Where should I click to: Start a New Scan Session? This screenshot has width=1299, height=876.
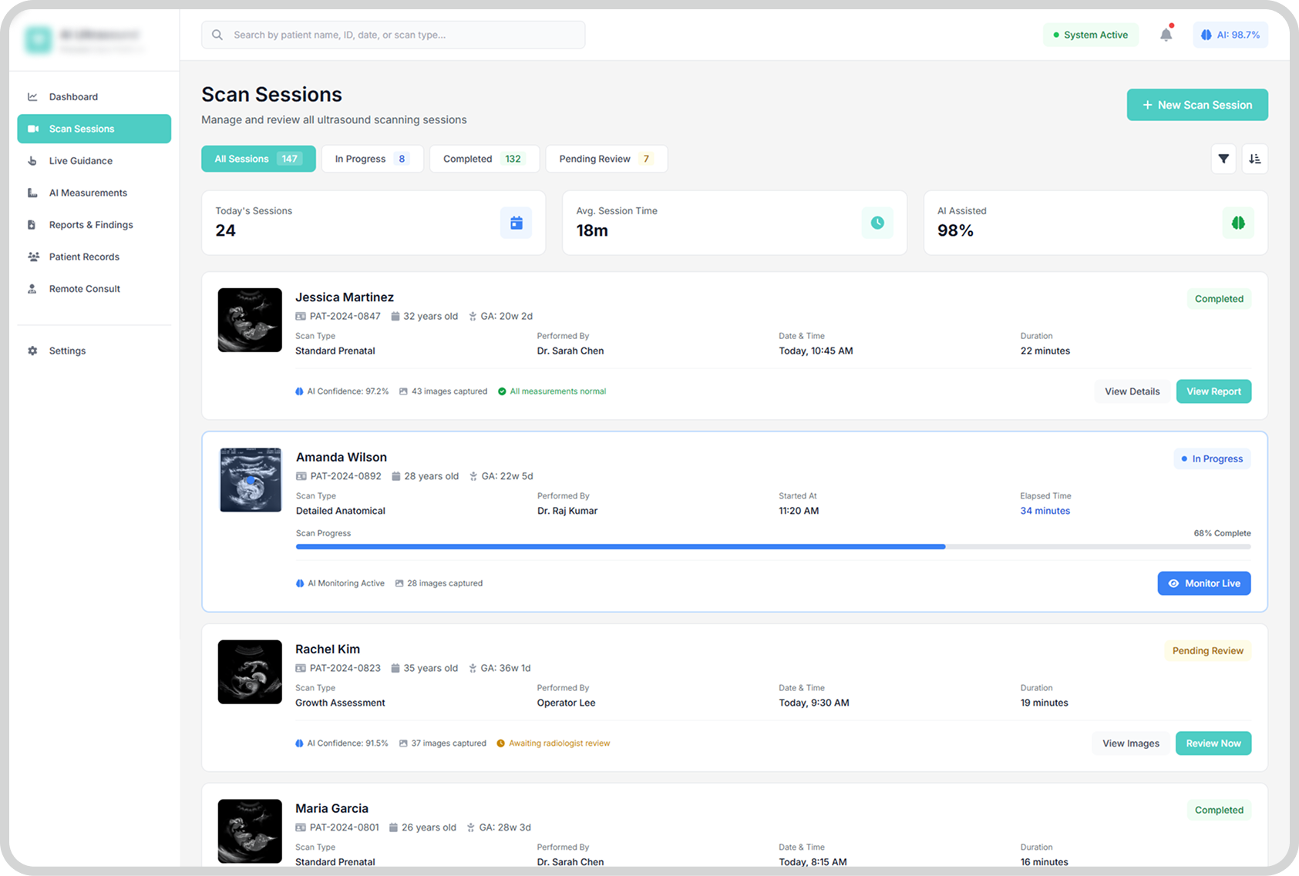[1197, 105]
